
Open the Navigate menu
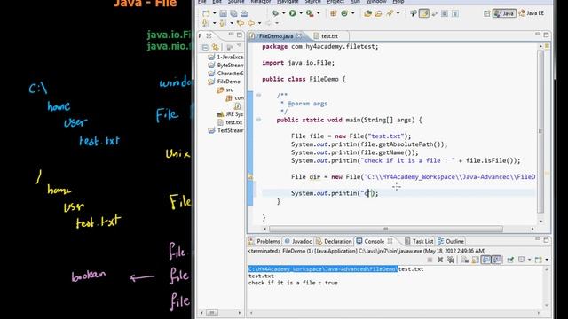(288, 2)
